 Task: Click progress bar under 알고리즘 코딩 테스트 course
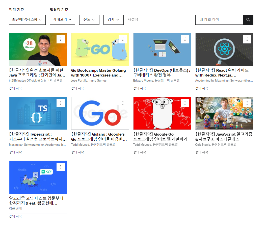tap(38, 213)
